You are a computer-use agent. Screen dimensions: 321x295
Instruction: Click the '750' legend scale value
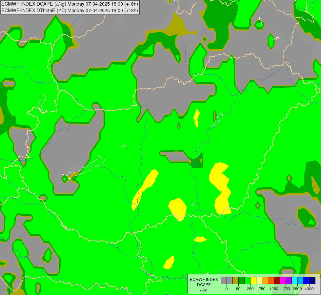pos(262,289)
